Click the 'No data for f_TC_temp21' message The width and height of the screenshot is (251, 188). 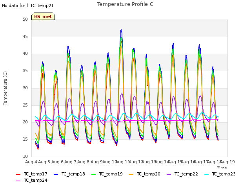(x=28, y=5)
